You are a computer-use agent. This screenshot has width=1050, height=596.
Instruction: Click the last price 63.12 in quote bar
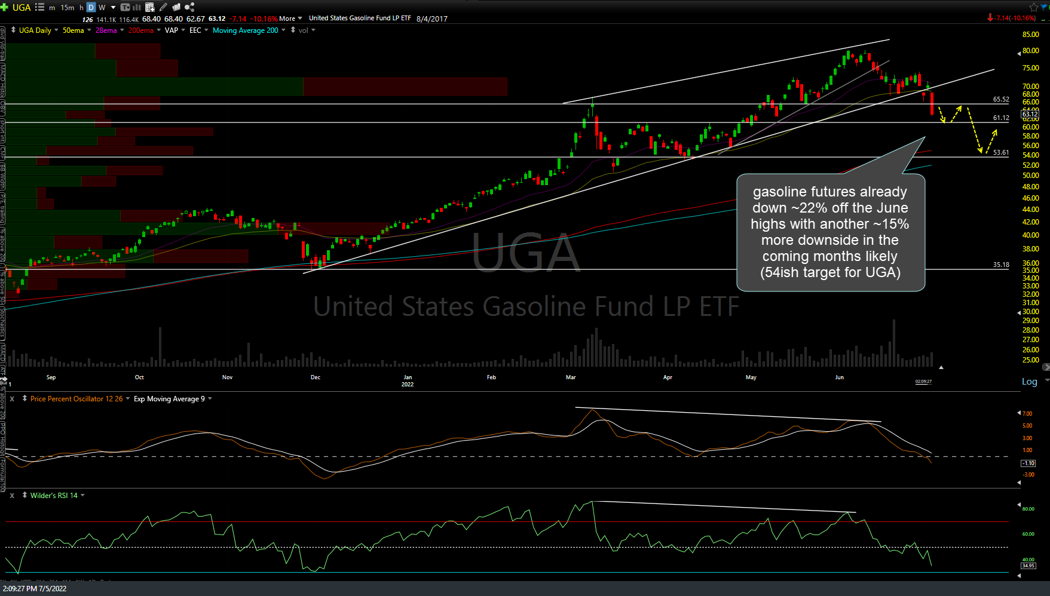(x=217, y=19)
